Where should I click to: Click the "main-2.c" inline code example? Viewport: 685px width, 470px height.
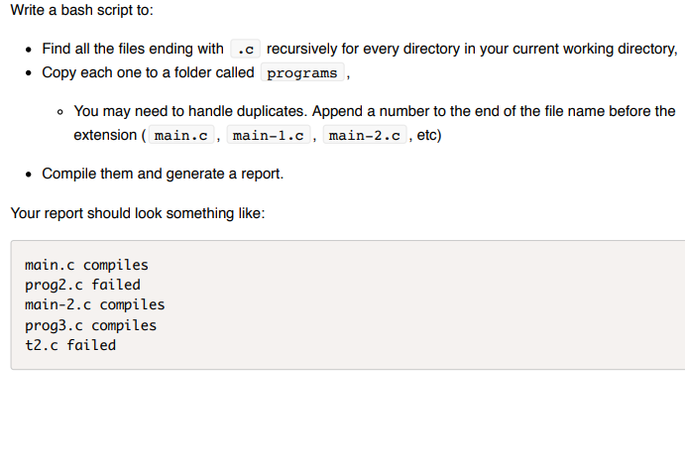(365, 135)
